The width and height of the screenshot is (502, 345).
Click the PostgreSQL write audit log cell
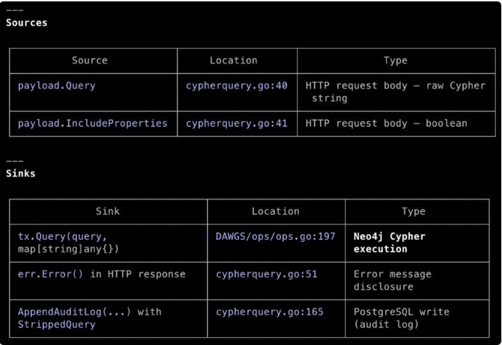pos(401,317)
